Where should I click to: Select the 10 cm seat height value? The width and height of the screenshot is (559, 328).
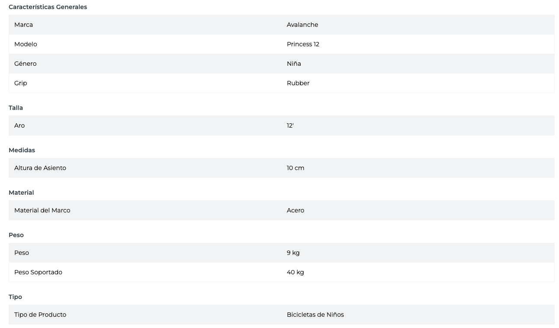pos(295,168)
